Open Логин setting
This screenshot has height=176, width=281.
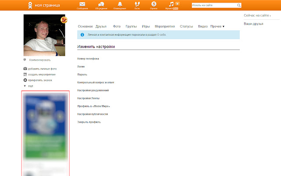(81, 66)
